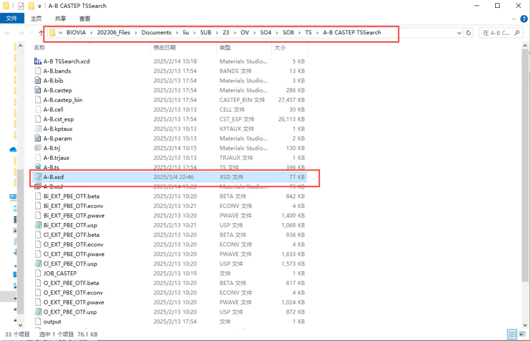The height and width of the screenshot is (341, 530).
Task: Select the O_EXT_PBE_OTF.usp file icon
Action: point(38,312)
